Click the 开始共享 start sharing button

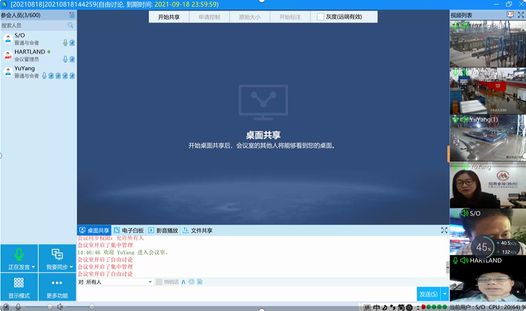tap(169, 17)
